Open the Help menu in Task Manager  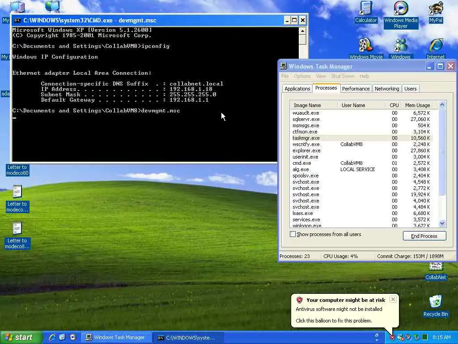click(364, 76)
